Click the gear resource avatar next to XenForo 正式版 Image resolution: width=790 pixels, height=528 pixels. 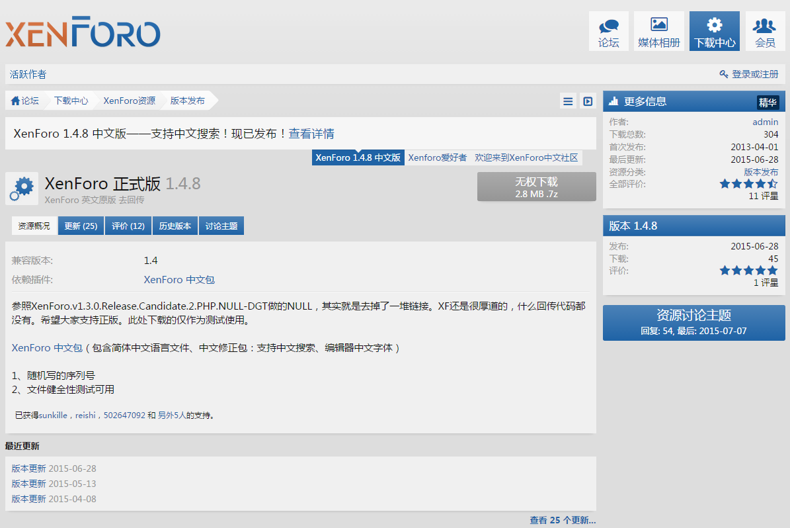tap(22, 189)
